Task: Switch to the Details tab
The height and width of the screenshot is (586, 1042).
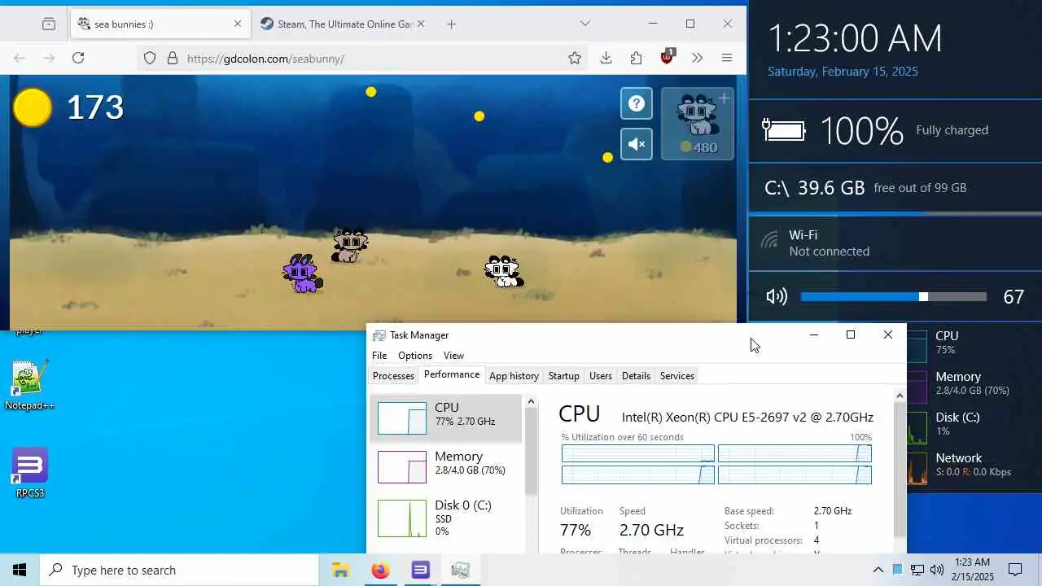Action: [x=636, y=376]
